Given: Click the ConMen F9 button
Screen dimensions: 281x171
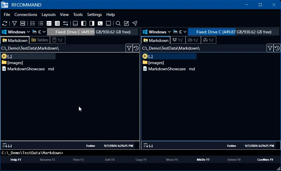Looking at the screenshot, I should pyautogui.click(x=265, y=159).
